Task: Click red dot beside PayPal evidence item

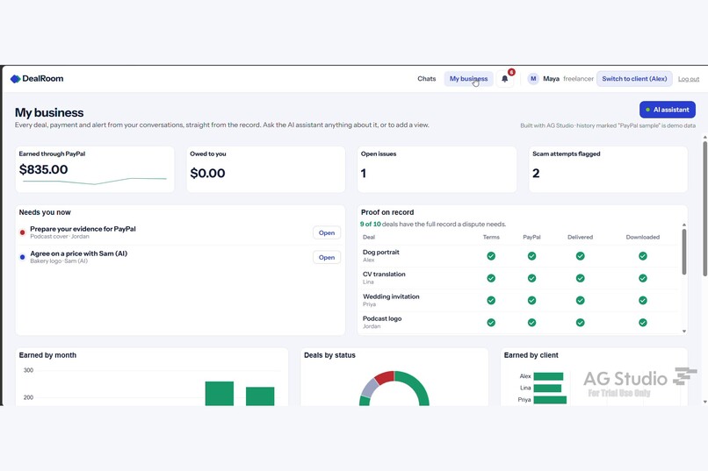Action: tap(22, 232)
